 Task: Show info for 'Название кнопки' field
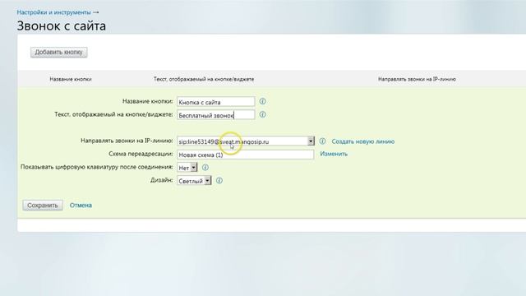pos(263,101)
